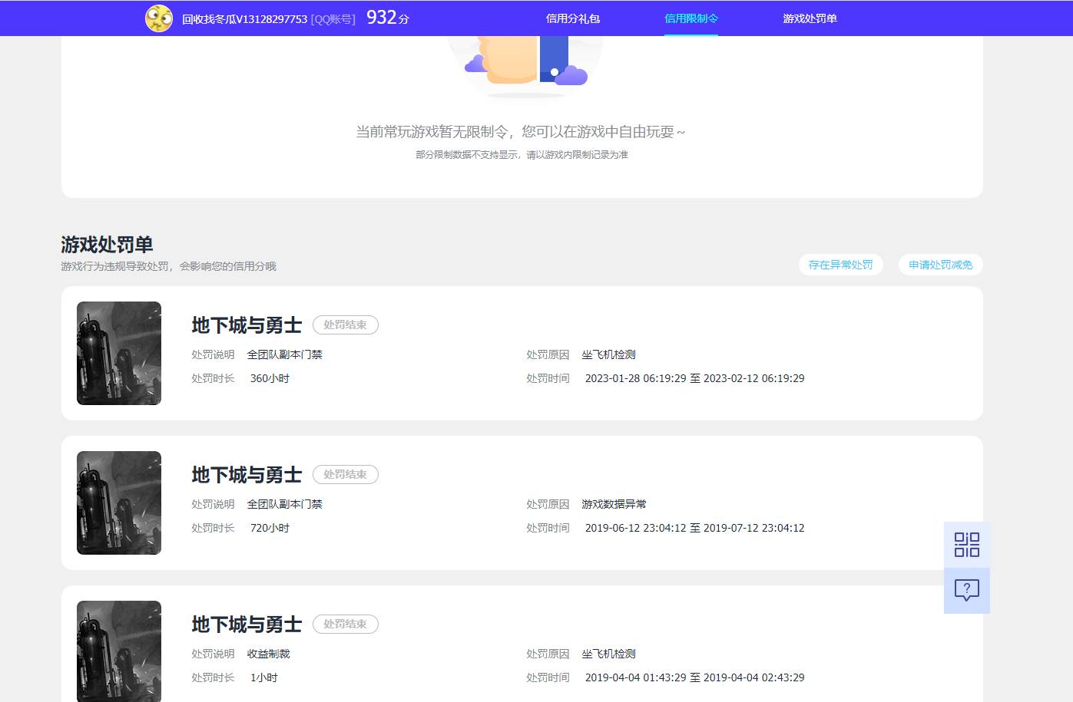Click the empty-state illustration image
This screenshot has width=1073, height=702.
(x=525, y=67)
